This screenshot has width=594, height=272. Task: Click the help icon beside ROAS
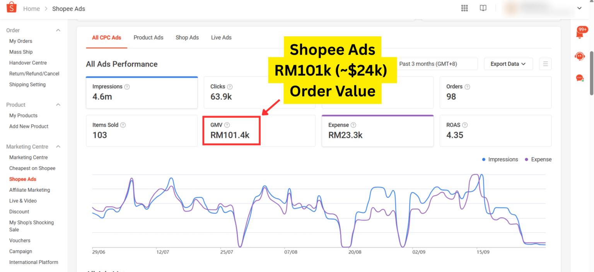coord(465,125)
